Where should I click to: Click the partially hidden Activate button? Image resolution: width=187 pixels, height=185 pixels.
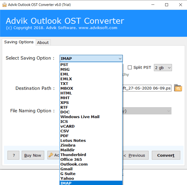[x=54, y=155]
